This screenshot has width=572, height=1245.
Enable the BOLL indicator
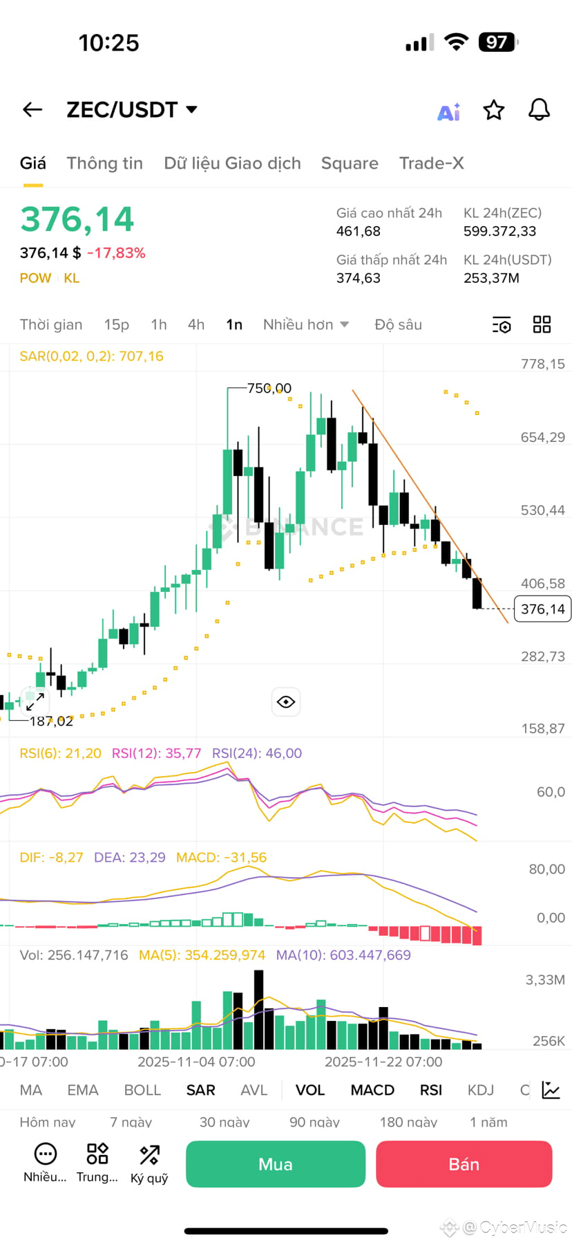(x=142, y=1090)
